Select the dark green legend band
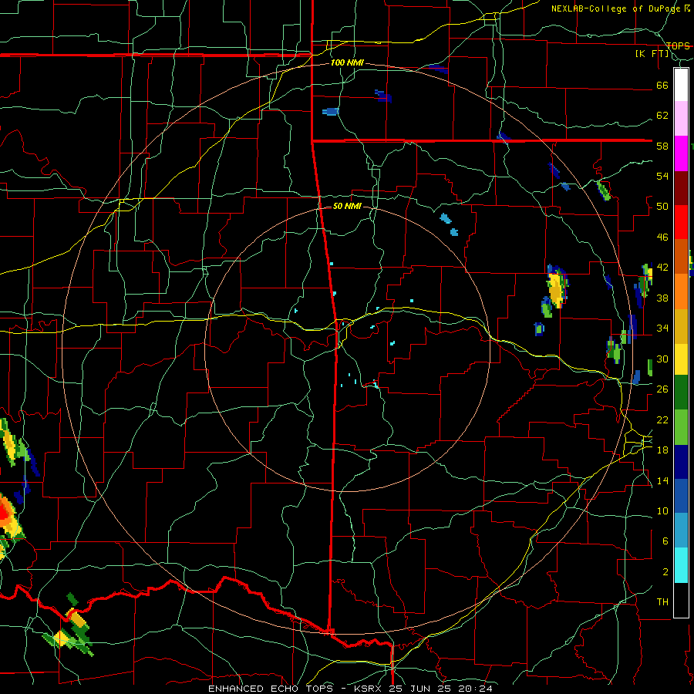Screen dimensions: 694x694 [x=681, y=392]
